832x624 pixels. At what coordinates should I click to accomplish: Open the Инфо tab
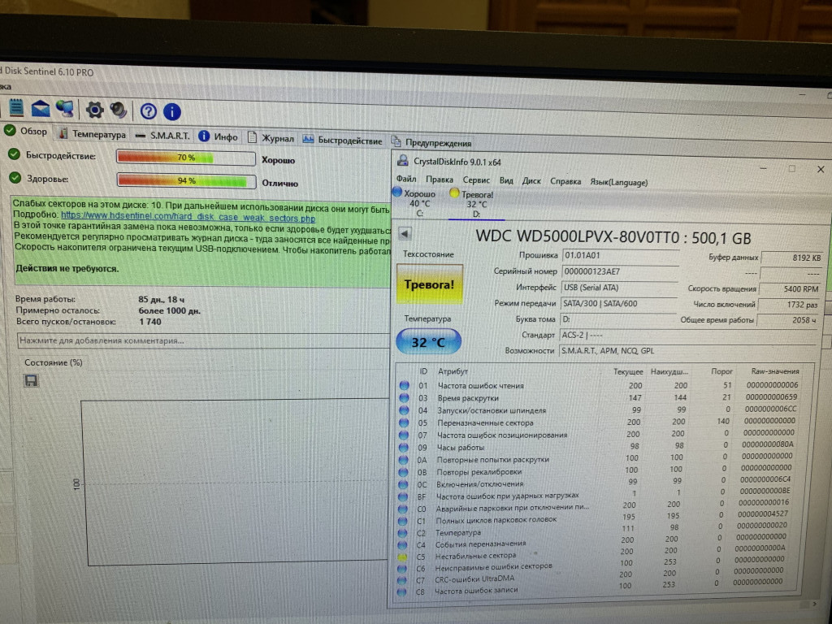click(219, 136)
